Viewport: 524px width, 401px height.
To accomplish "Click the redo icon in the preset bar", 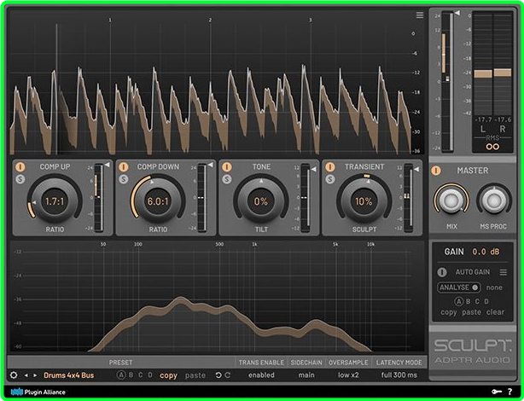I will tap(228, 375).
